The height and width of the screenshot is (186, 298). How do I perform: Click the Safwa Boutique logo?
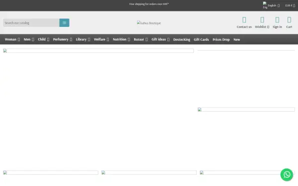pos(149,23)
